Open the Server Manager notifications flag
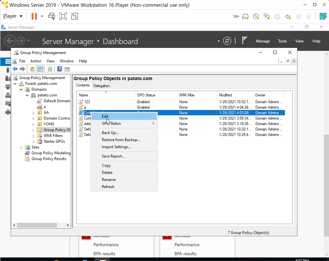Image resolution: width=329 pixels, height=261 pixels. coord(244,40)
